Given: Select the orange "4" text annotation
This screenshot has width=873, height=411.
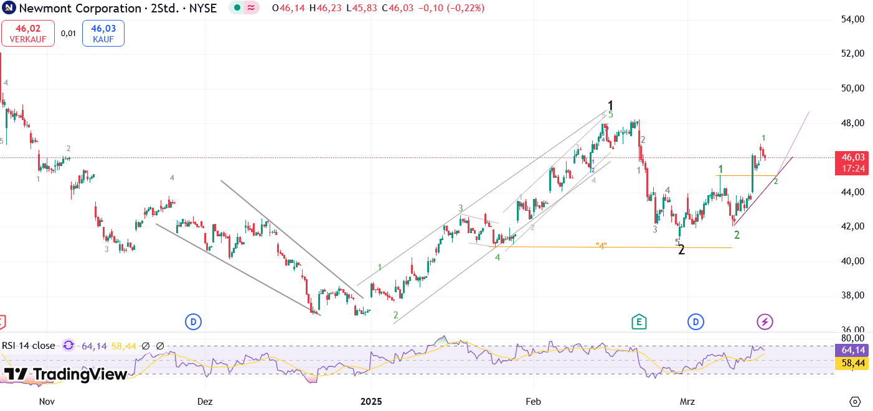Looking at the screenshot, I should [601, 246].
